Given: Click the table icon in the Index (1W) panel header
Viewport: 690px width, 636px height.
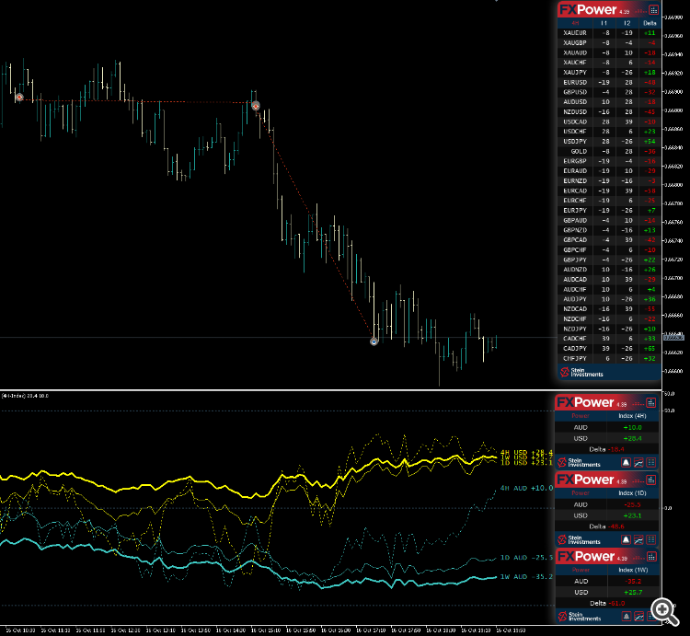Looking at the screenshot, I should 650,556.
